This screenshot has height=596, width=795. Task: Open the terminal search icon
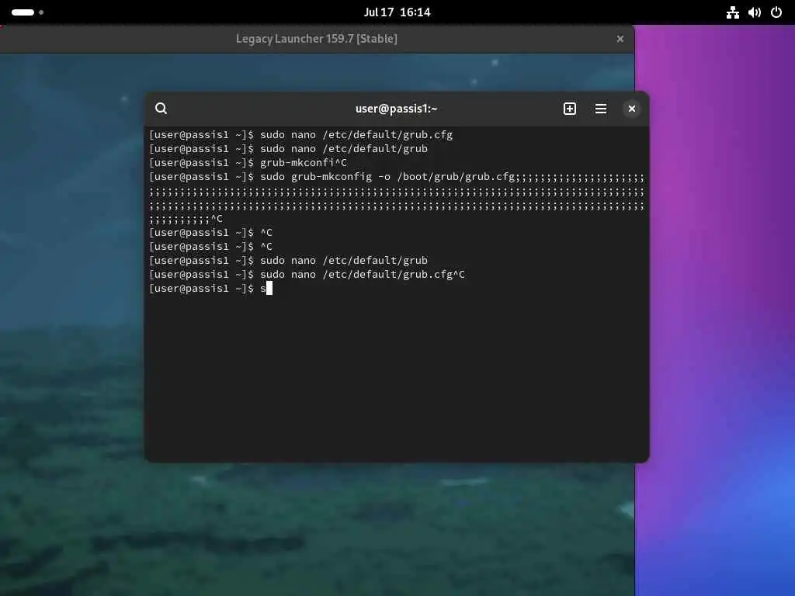point(161,109)
